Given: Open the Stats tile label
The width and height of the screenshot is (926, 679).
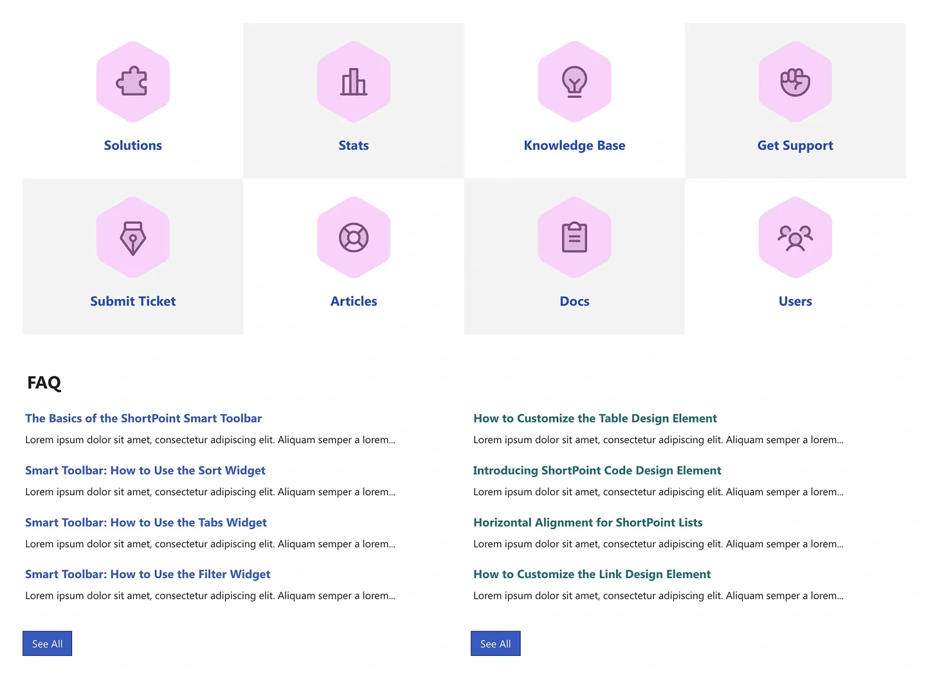Looking at the screenshot, I should [354, 145].
